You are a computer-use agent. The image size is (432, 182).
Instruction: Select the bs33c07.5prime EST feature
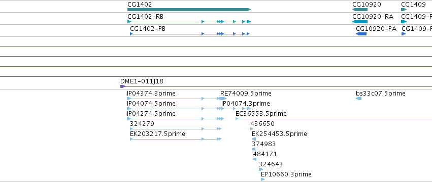pos(358,99)
